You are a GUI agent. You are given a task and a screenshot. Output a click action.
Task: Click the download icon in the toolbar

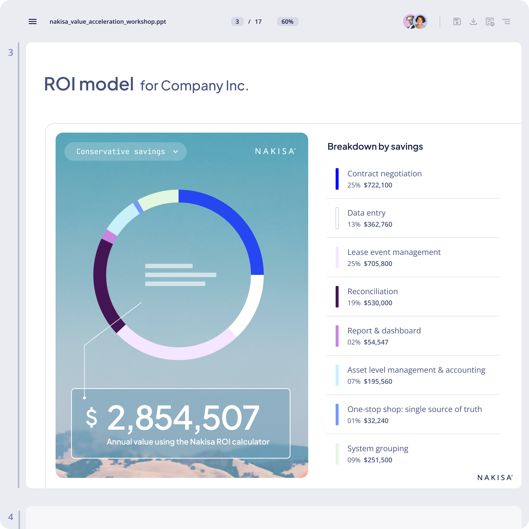pos(473,21)
